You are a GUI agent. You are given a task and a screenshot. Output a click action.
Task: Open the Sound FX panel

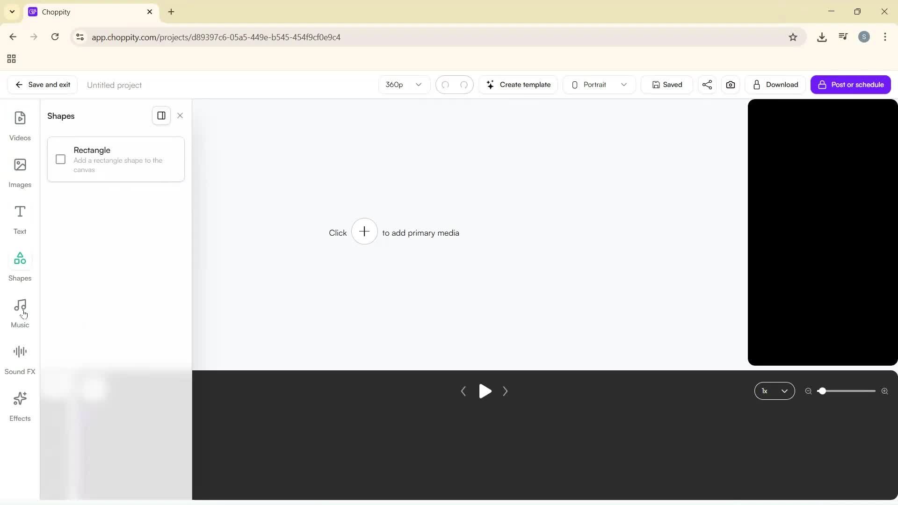coord(20,358)
